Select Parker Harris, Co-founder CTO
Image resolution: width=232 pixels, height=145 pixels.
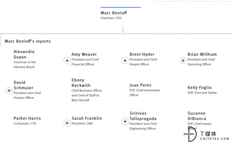[x=27, y=121]
